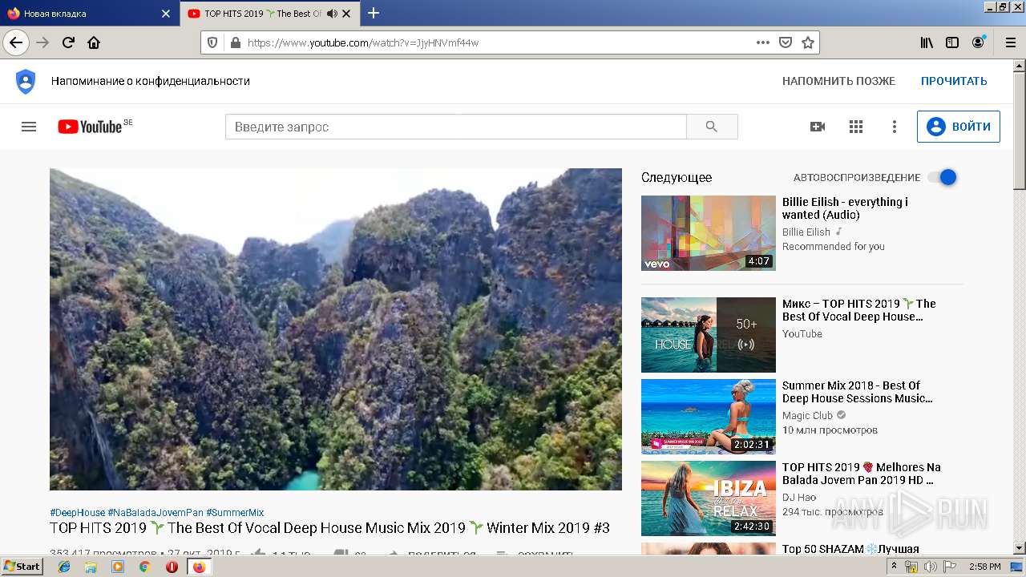Open the Windows Start menu

(22, 567)
